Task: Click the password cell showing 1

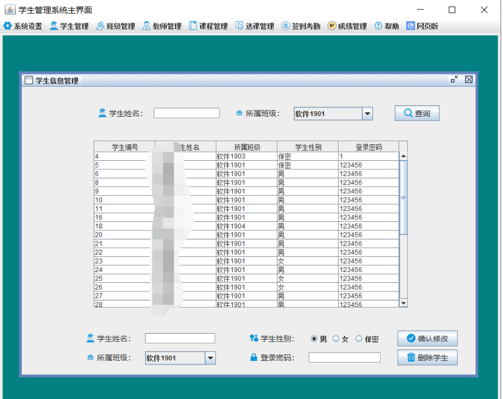Action: pos(369,156)
